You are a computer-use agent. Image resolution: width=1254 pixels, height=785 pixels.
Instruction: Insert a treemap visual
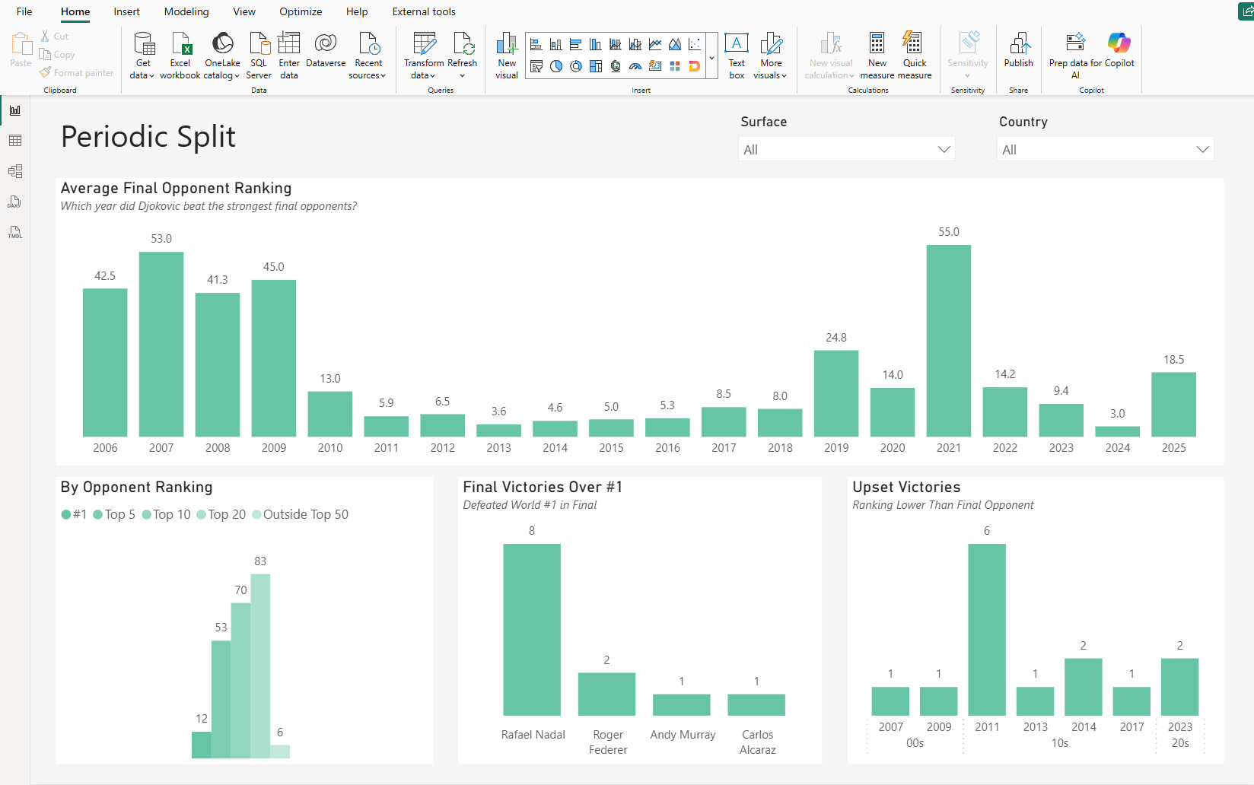(x=596, y=66)
